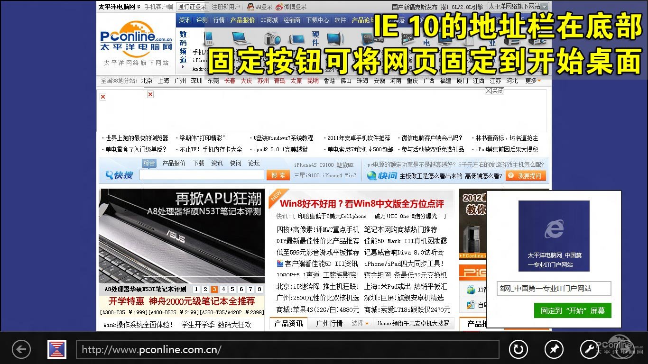The image size is (648, 364).
Task: Open Honor领衔千元安卓机大搜罗 link
Action: (413, 323)
